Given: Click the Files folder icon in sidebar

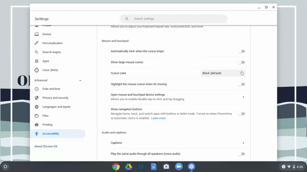Looking at the screenshot, I should (36, 116).
